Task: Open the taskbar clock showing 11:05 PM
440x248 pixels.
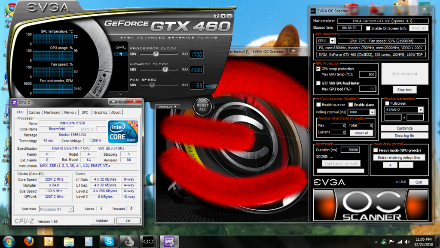Action: coord(423,242)
